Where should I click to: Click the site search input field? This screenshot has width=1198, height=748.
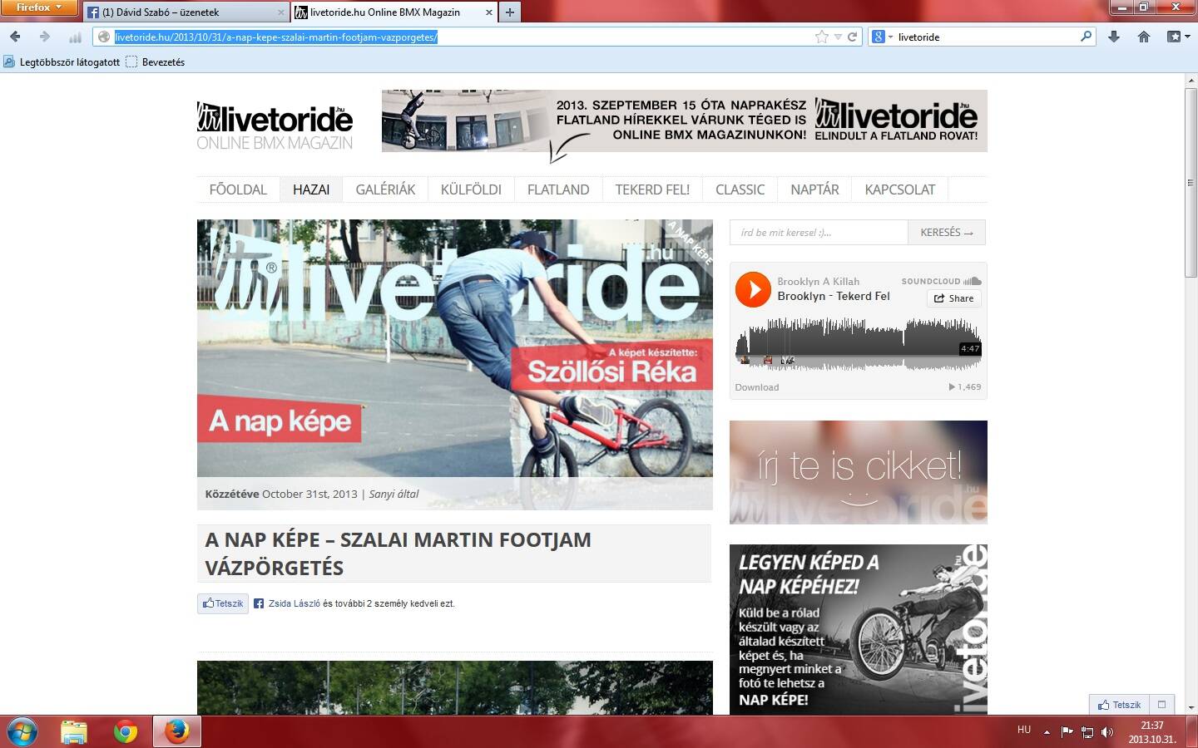pos(819,233)
